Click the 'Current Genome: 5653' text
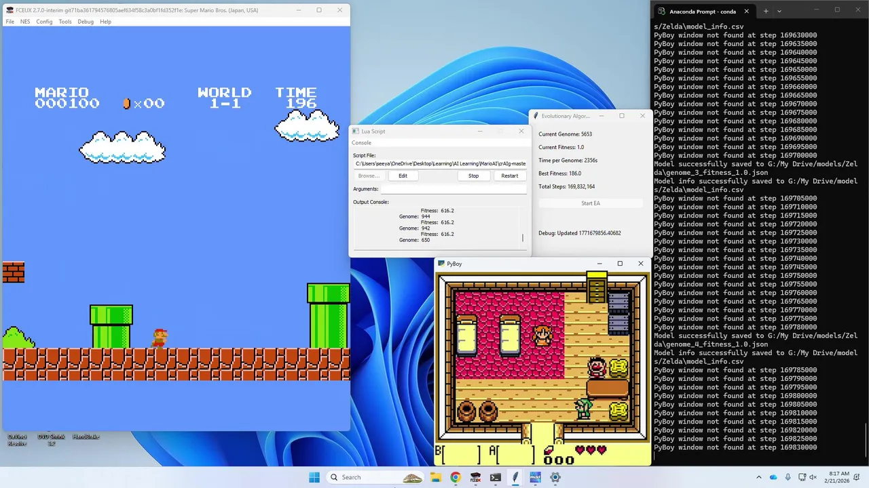This screenshot has height=488, width=869. click(566, 134)
